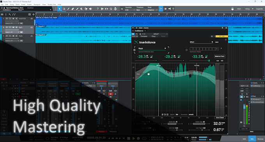Image resolution: width=265 pixels, height=142 pixels.
Task: Open the plugin preset default dropdown
Action: click(157, 34)
